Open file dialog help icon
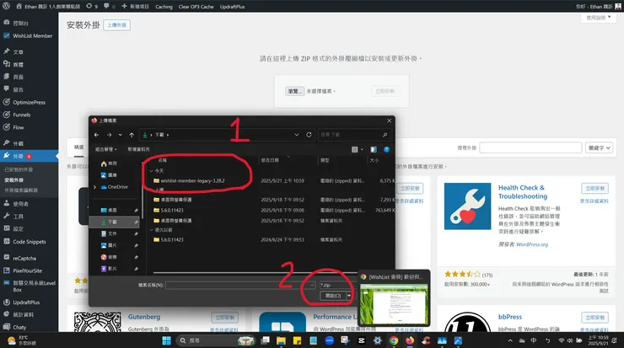Screen dimensions: 624x348 tap(386, 149)
